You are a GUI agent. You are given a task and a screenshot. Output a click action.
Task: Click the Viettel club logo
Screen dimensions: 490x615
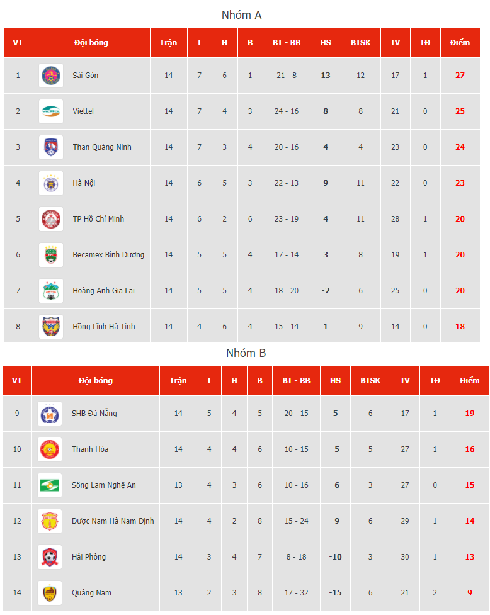point(51,111)
